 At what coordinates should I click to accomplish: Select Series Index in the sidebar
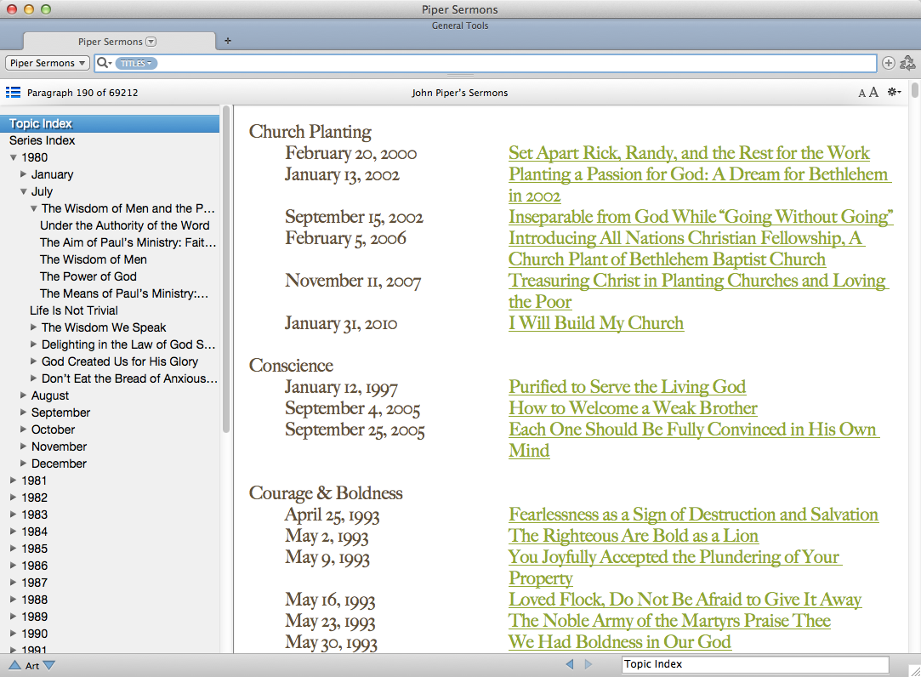(x=43, y=140)
